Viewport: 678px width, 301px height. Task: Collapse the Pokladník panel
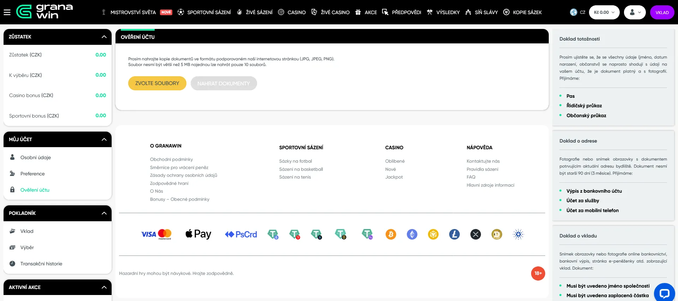pos(104,213)
